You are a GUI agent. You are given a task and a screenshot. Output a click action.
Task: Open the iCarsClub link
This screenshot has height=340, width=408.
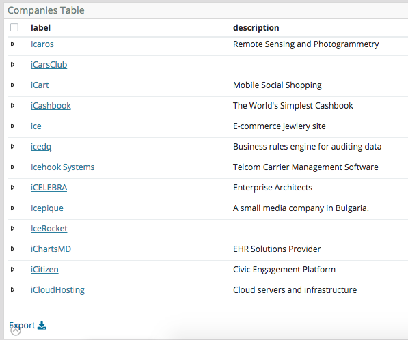coord(49,65)
